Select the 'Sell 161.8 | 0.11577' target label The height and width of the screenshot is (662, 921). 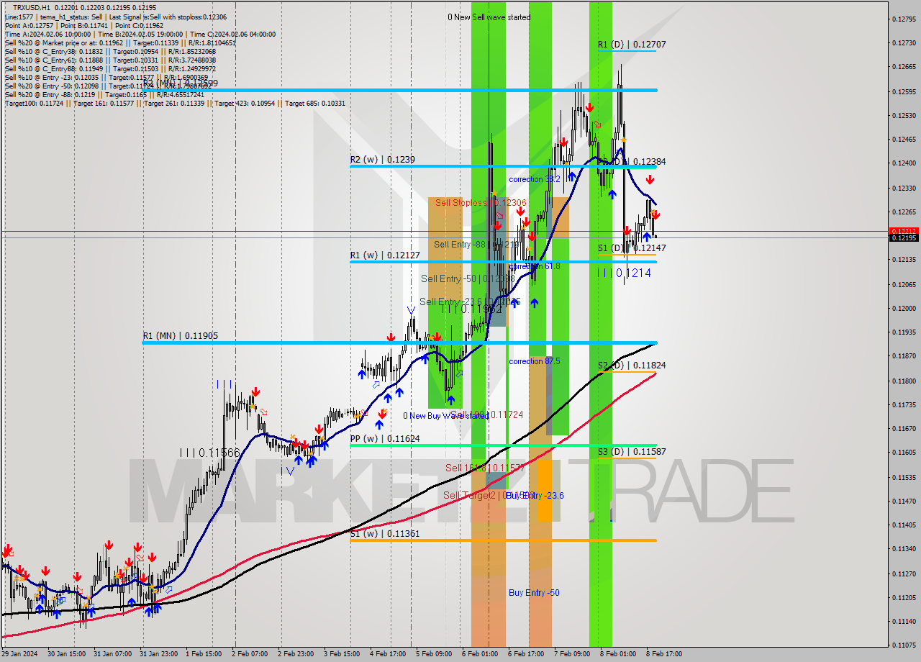[x=484, y=468]
